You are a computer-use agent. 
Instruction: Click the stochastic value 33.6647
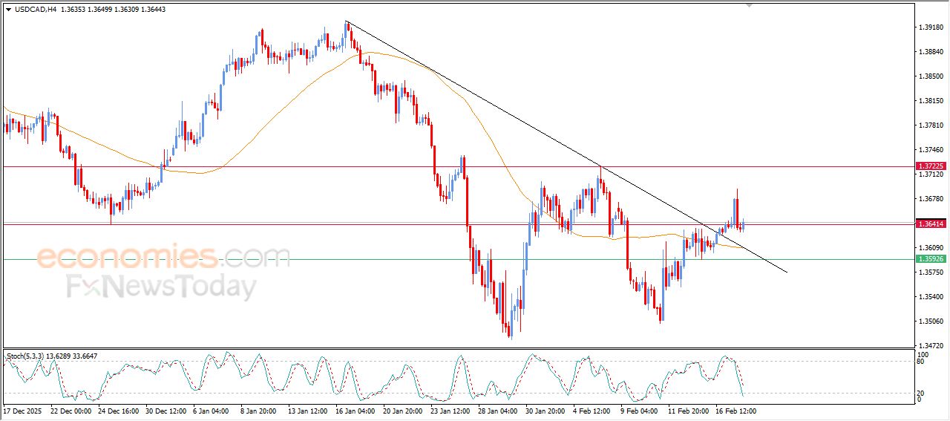(85, 356)
